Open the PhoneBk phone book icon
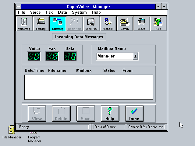This screenshot has height=146, width=195. (108, 24)
